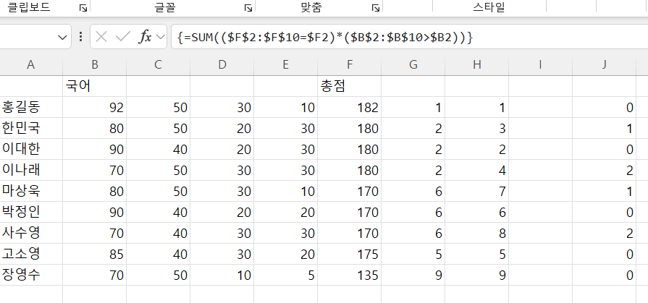Select column F header
The width and height of the screenshot is (648, 303).
click(349, 64)
